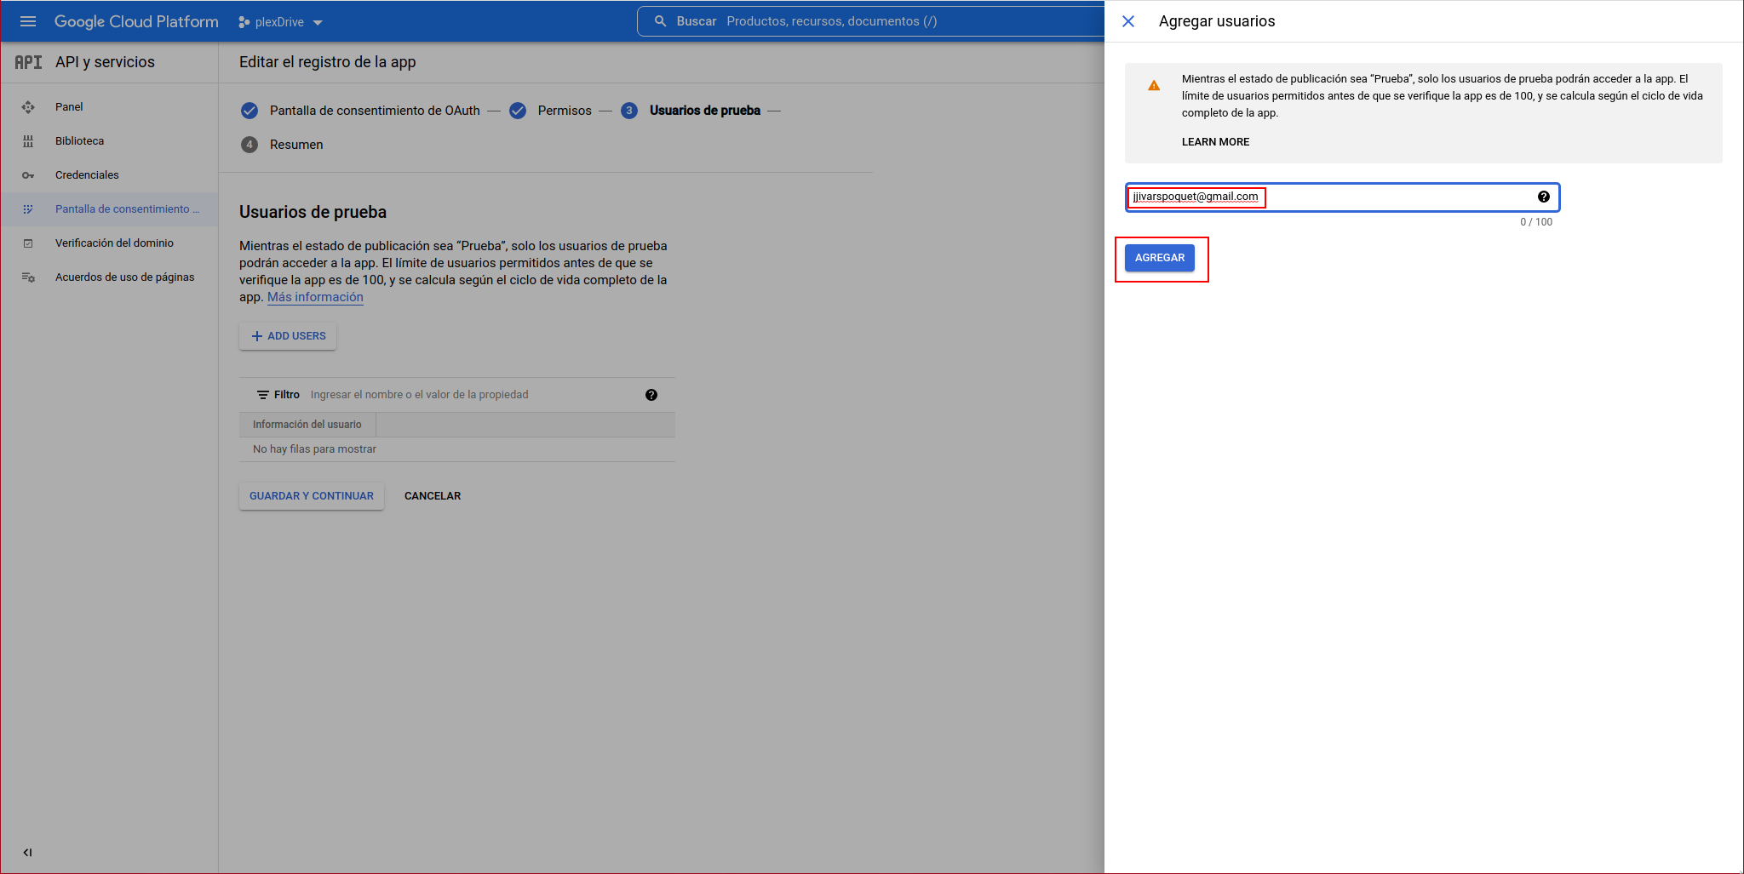Click the Biblioteca icon in sidebar
The height and width of the screenshot is (874, 1744).
coord(28,141)
